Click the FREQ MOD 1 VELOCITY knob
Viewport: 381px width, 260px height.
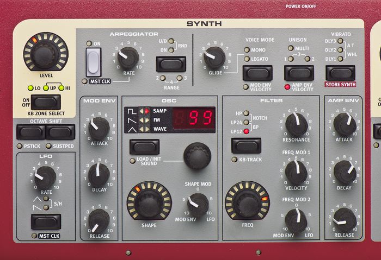coord(296,172)
